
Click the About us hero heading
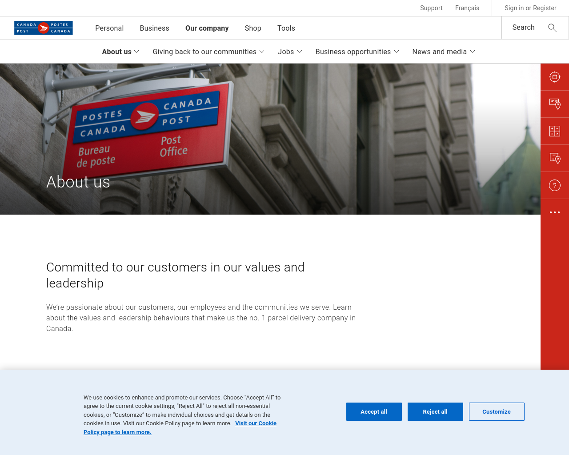tap(78, 182)
